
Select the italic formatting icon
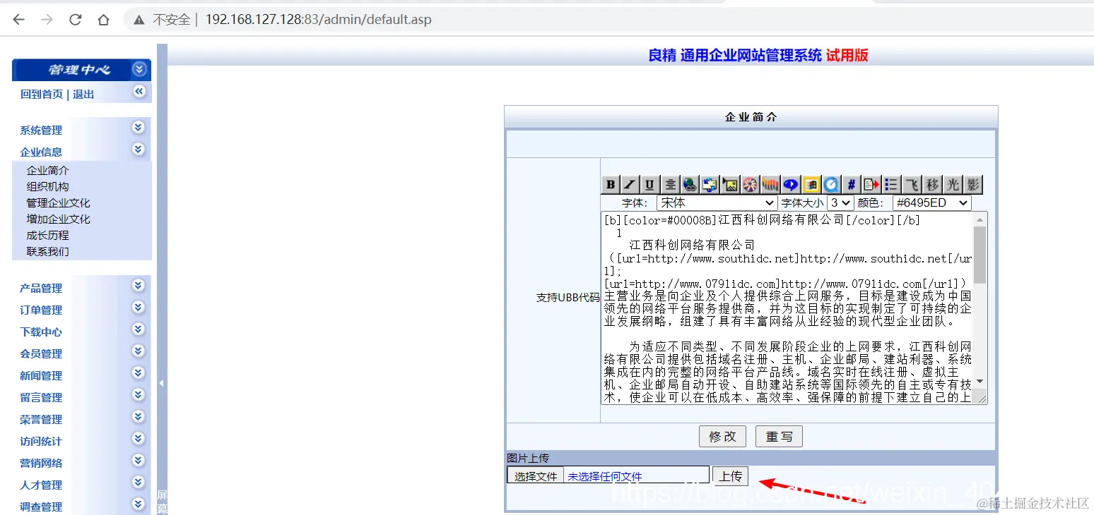tap(629, 184)
